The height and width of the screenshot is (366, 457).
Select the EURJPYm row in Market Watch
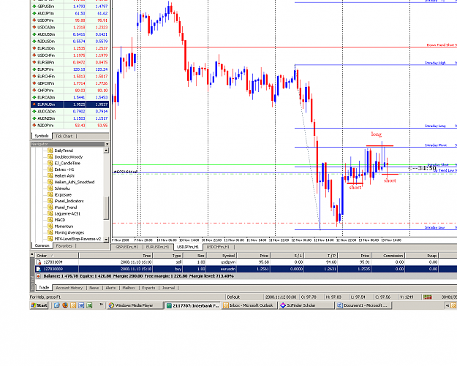click(70, 69)
